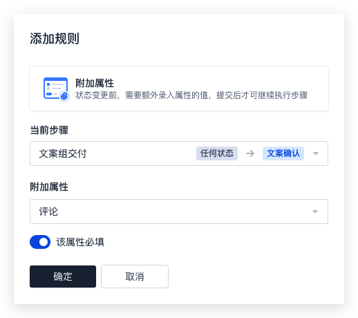Open the 文案组交付 step selector

tap(179, 153)
